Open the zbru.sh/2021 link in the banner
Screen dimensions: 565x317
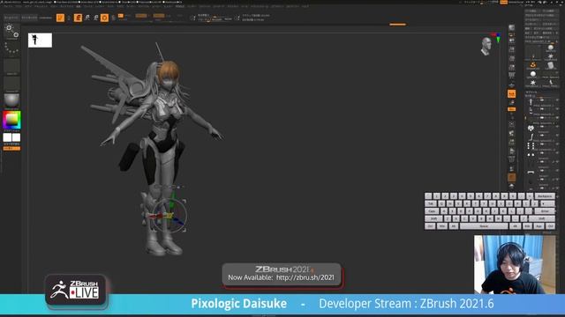click(305, 277)
